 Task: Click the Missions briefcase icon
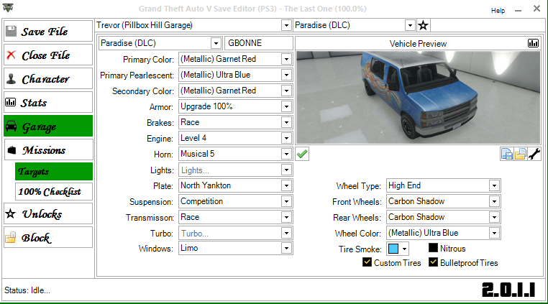pyautogui.click(x=12, y=150)
